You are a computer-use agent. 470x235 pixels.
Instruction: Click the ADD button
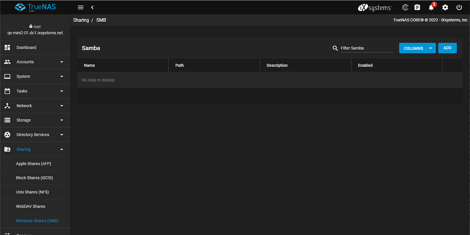point(447,48)
